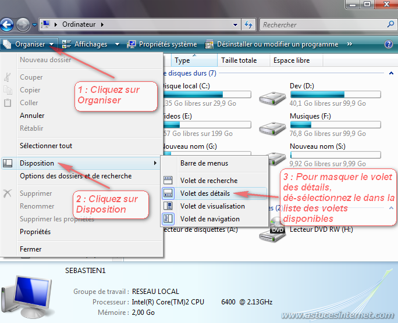Select the Nouveau nom (S:) drive label

tap(318, 146)
